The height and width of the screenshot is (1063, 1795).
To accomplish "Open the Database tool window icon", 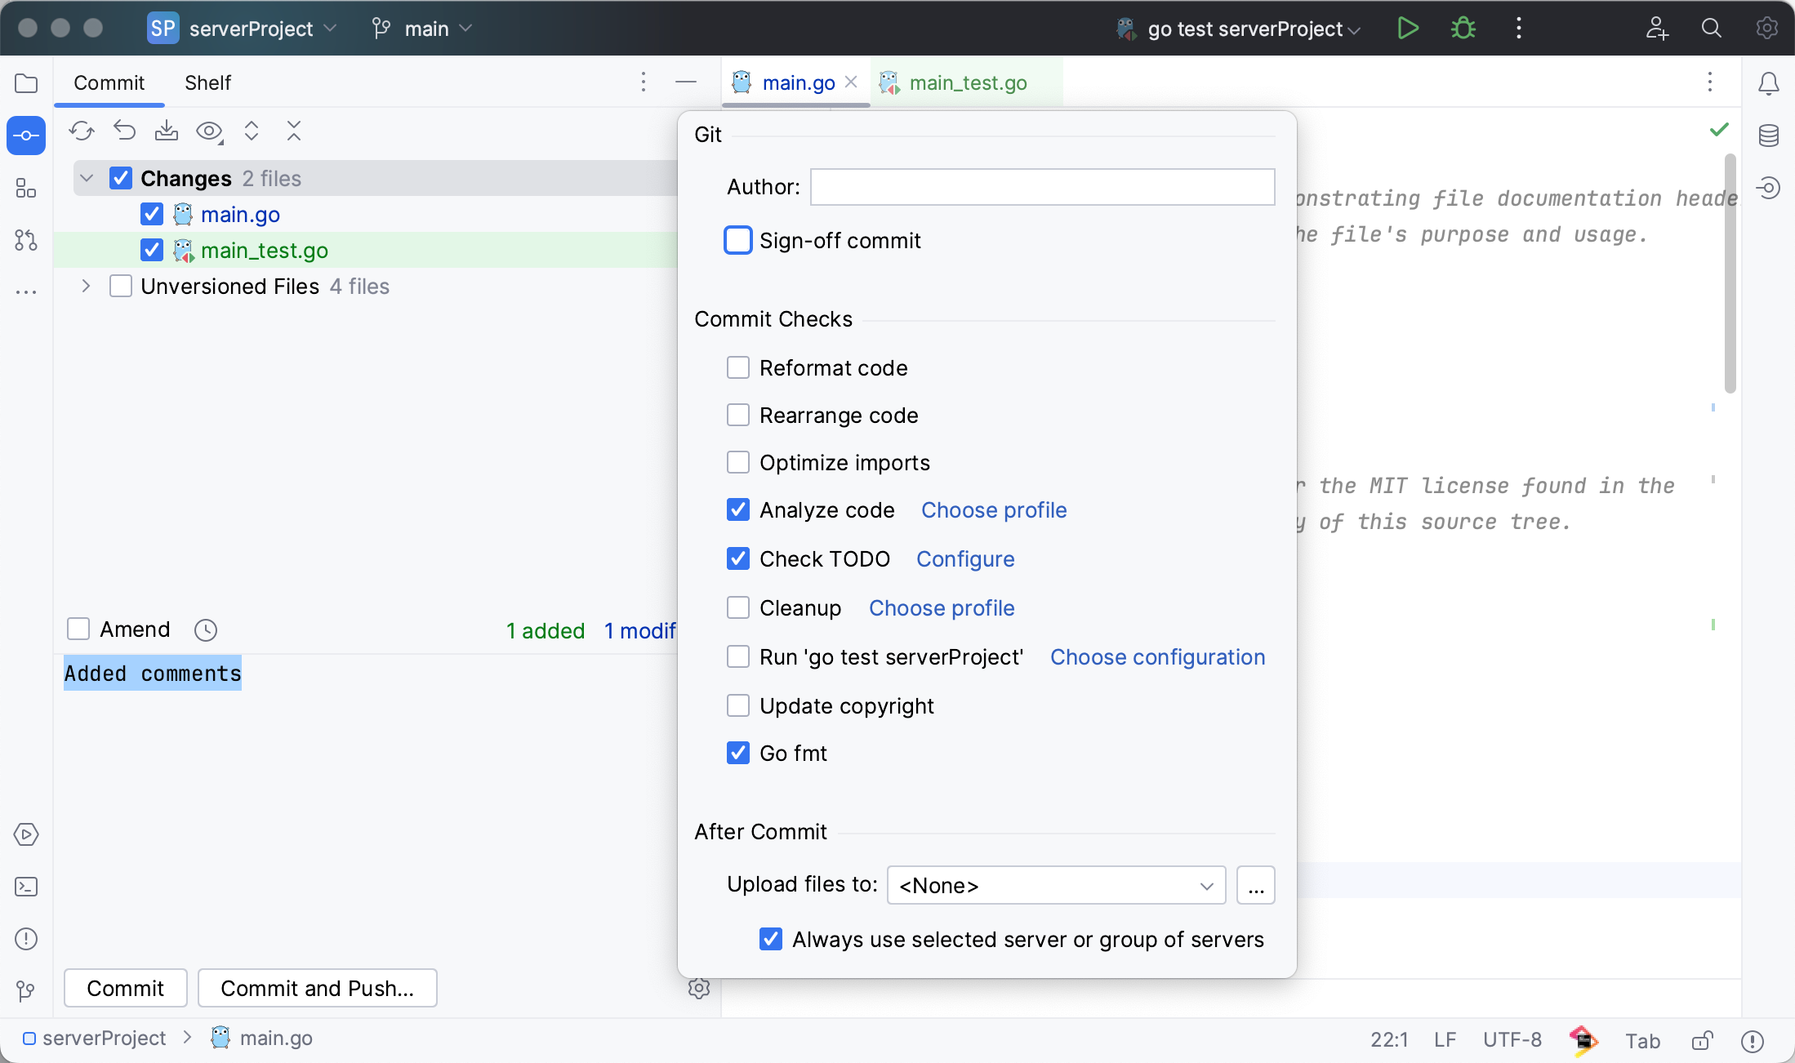I will point(1769,135).
